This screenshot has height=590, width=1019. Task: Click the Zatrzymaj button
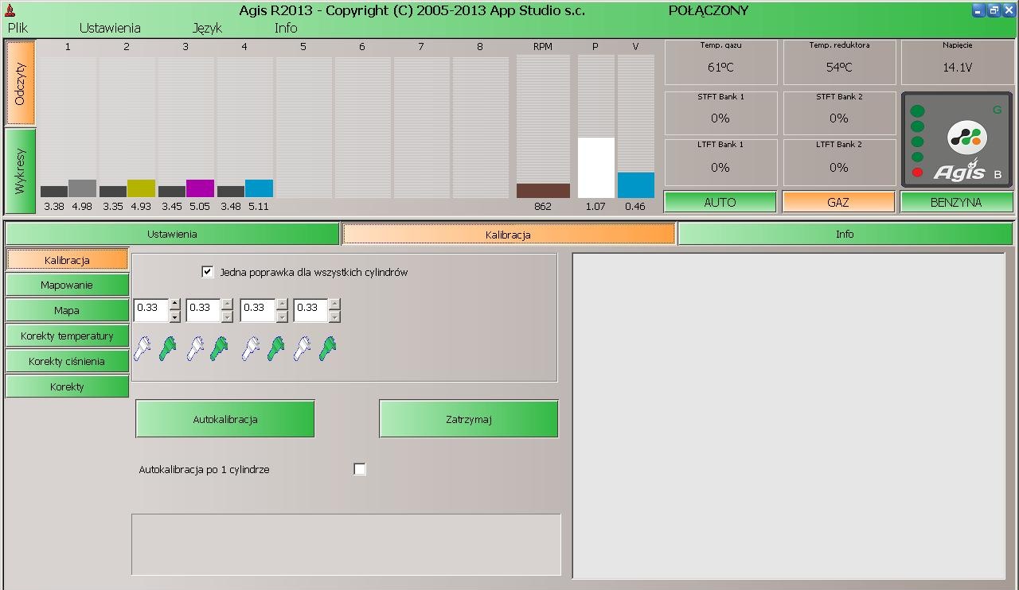[x=469, y=419]
